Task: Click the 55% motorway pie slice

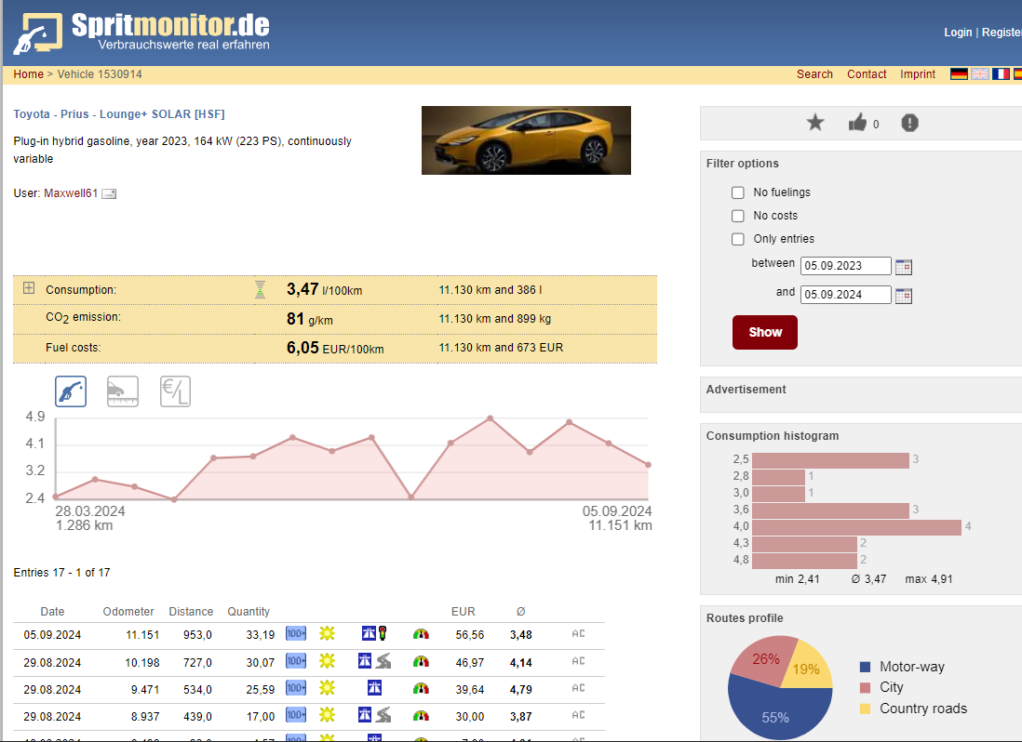Action: (x=775, y=712)
